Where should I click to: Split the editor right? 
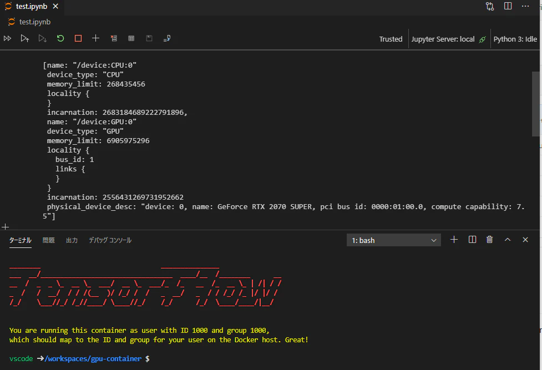tap(508, 6)
